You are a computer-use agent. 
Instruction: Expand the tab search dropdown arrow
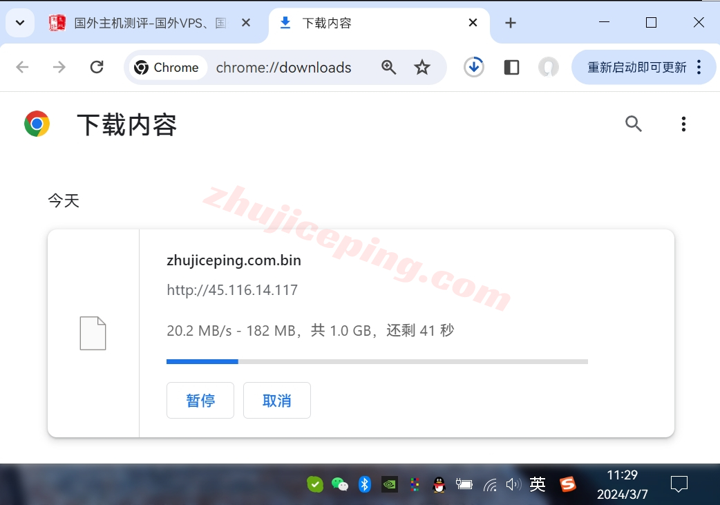(20, 23)
